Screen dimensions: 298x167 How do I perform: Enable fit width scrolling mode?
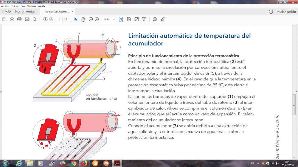[x=121, y=19]
